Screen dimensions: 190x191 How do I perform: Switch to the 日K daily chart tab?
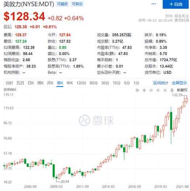(30, 83)
